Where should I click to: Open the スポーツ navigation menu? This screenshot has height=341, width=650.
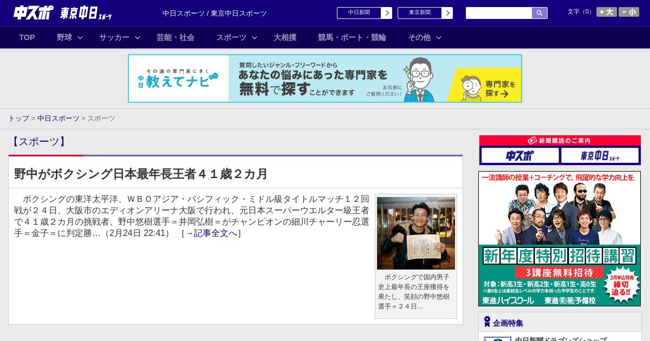[231, 37]
